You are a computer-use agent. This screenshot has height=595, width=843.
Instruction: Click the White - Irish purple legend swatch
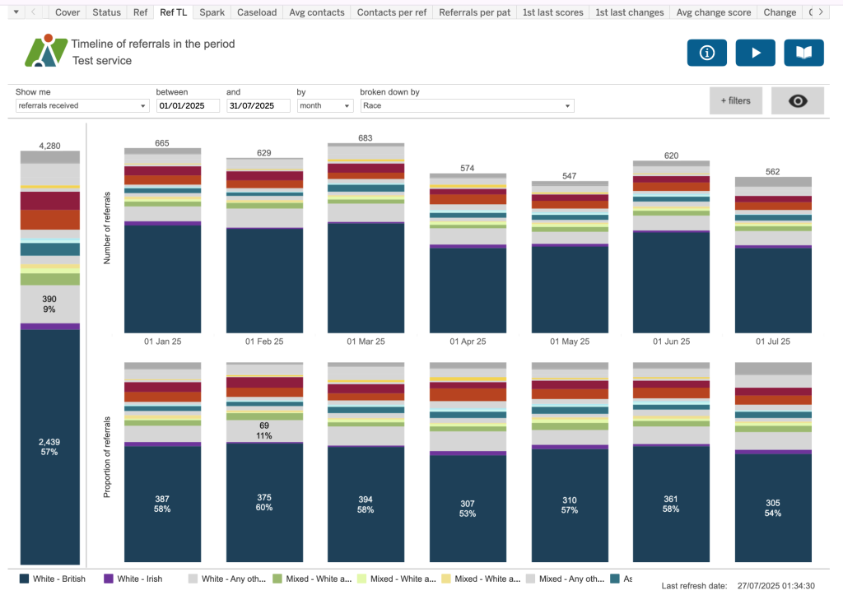point(108,579)
